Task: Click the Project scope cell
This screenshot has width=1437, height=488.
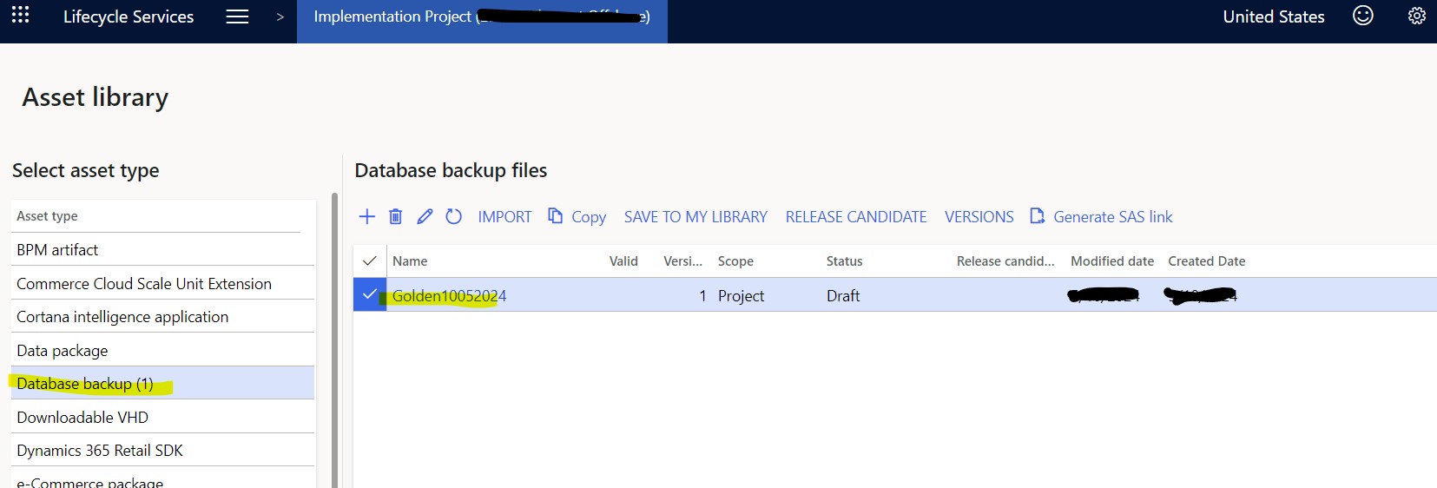Action: click(x=741, y=296)
